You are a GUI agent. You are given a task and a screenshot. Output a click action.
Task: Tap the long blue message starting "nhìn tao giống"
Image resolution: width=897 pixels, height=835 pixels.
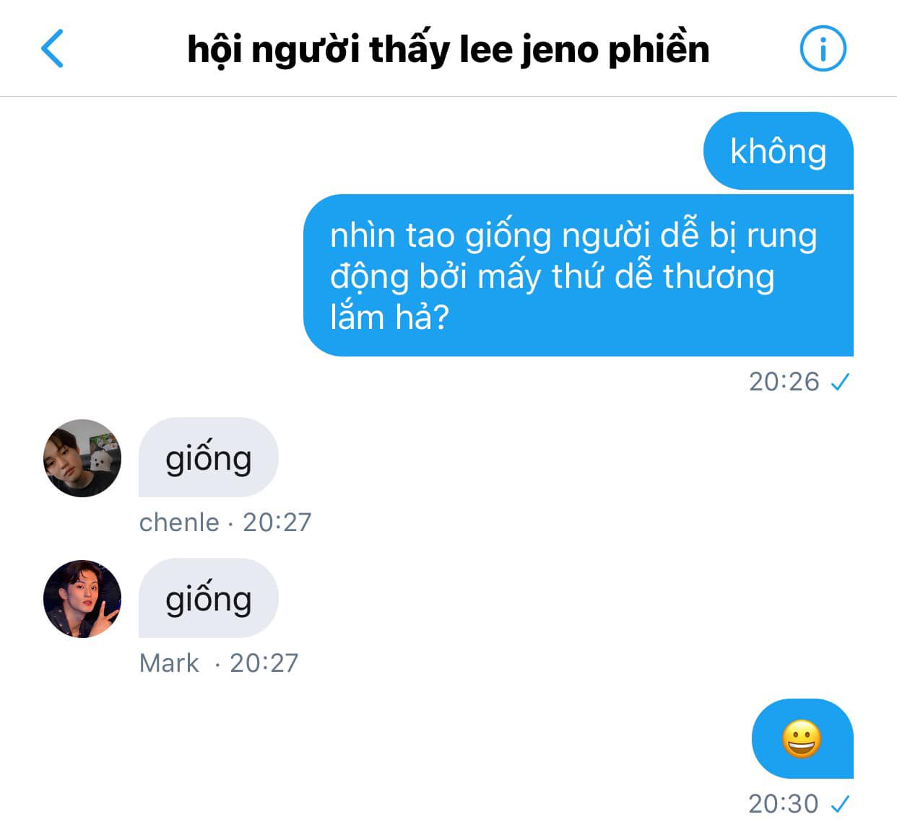(578, 275)
